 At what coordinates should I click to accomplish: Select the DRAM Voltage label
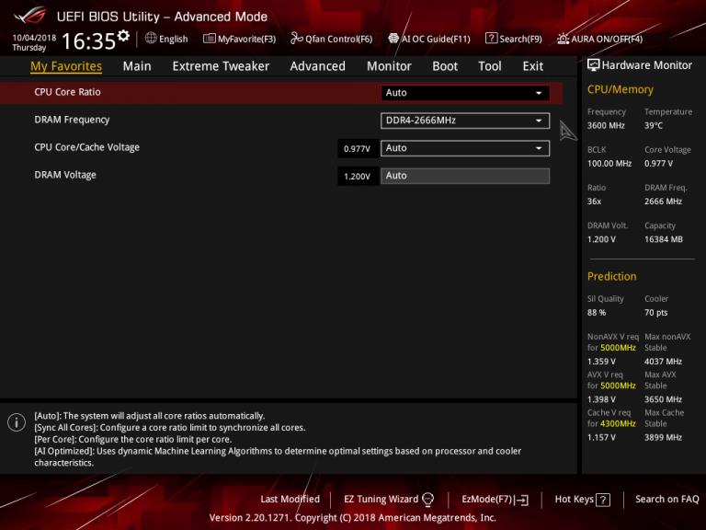65,175
